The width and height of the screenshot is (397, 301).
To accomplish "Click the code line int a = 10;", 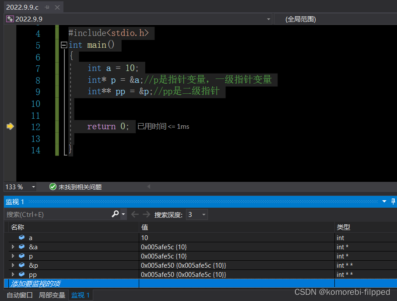I will pyautogui.click(x=113, y=68).
